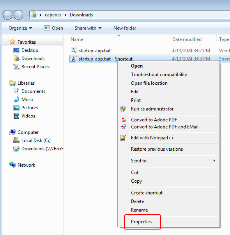This screenshot has width=230, height=235.
Task: Select Restore previous versions menu entry
Action: (157, 149)
